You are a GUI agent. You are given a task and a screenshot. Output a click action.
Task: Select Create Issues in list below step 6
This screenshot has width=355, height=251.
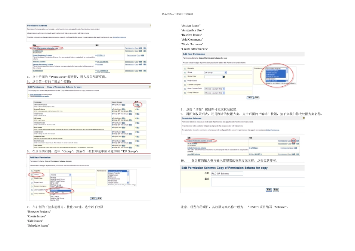tap(117, 175)
